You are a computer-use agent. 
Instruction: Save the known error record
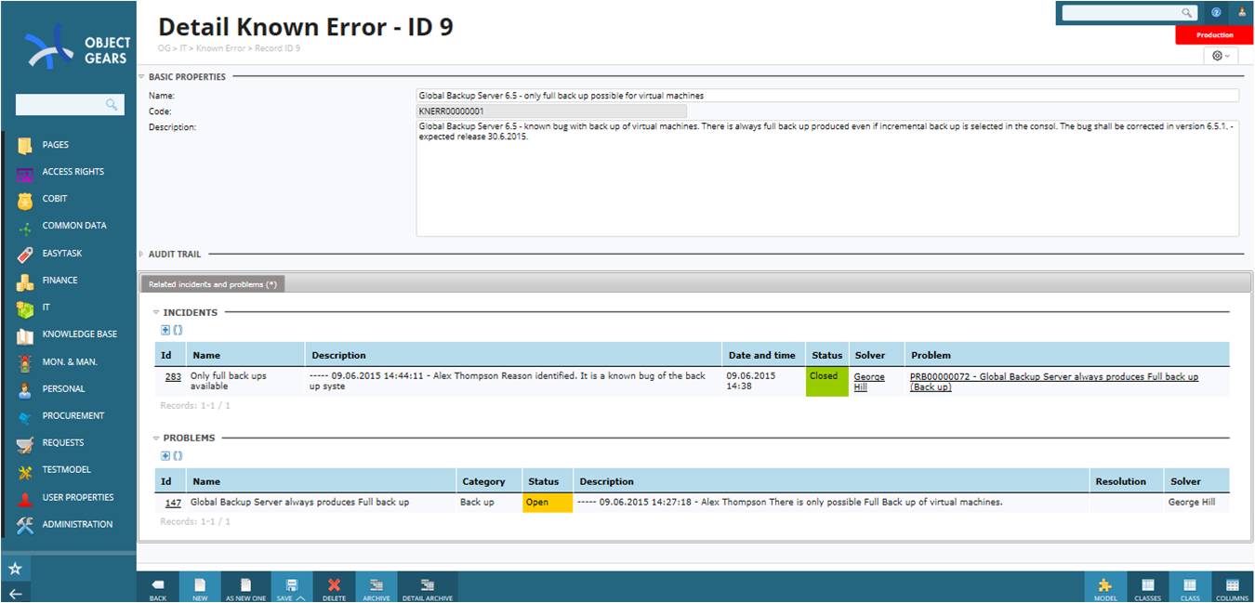[x=291, y=588]
